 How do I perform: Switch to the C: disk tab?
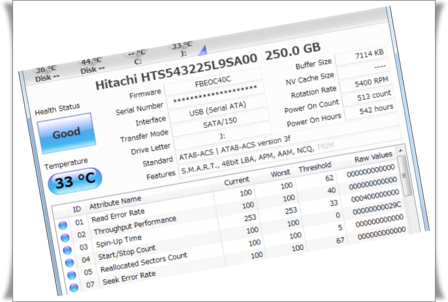point(137,57)
